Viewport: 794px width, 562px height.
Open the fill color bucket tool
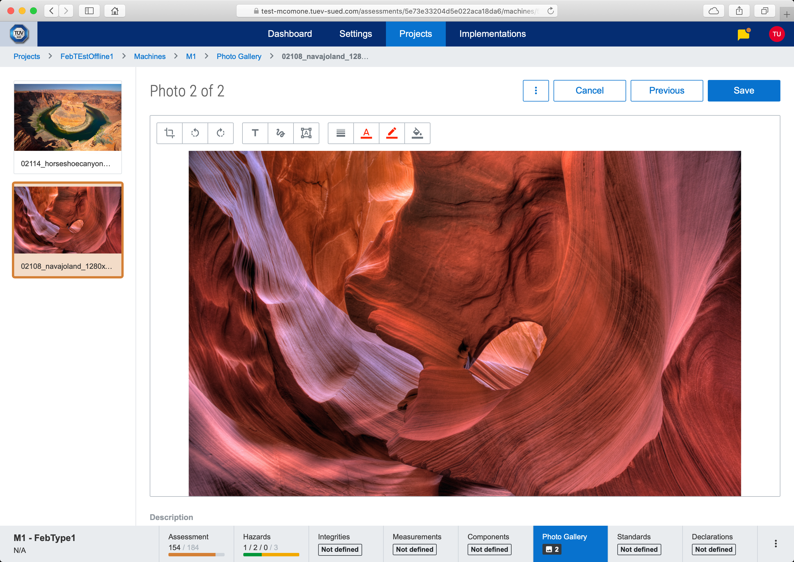(x=417, y=133)
